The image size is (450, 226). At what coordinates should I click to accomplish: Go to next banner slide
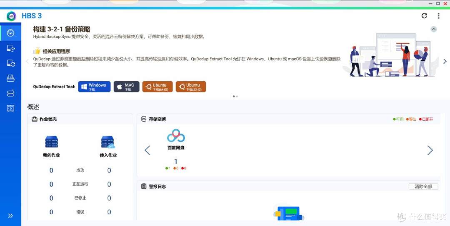[x=445, y=61]
